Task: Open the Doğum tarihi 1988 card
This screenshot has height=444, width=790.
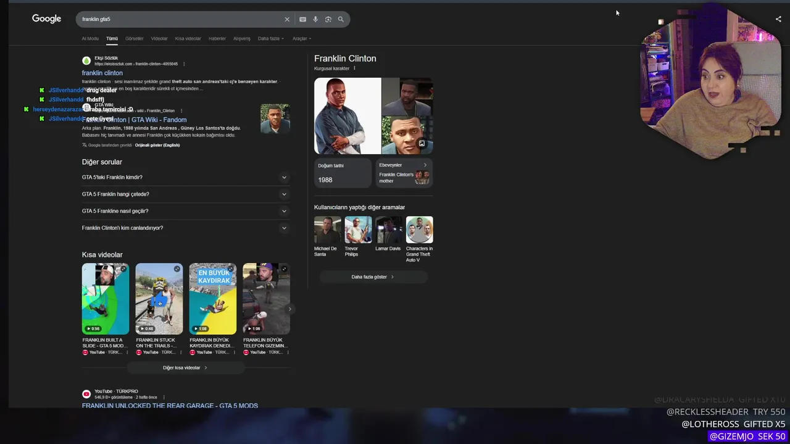Action: point(343,173)
